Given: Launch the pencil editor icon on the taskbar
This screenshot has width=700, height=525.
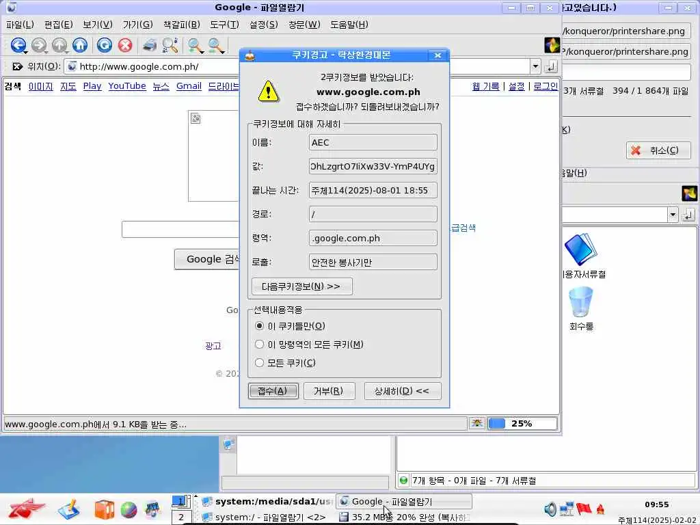Looking at the screenshot, I should pos(69,509).
